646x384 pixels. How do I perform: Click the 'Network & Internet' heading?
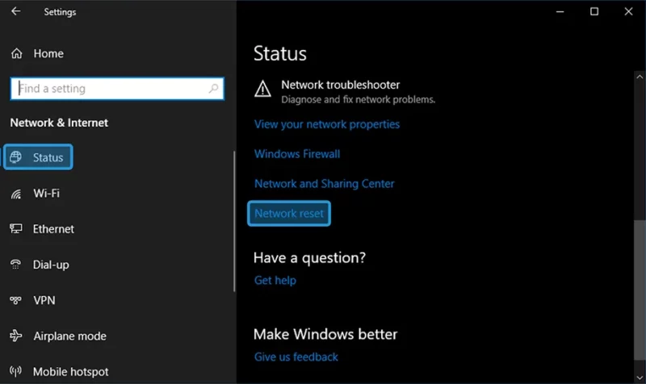click(59, 123)
